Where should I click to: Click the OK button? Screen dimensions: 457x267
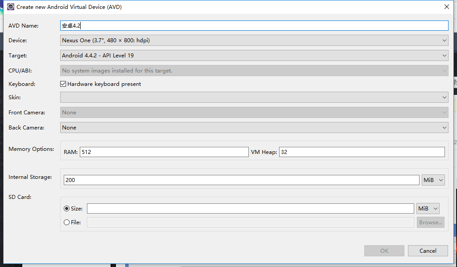(x=384, y=251)
